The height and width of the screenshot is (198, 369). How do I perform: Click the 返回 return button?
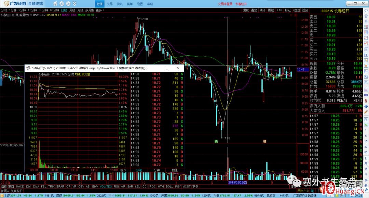(x=305, y=10)
